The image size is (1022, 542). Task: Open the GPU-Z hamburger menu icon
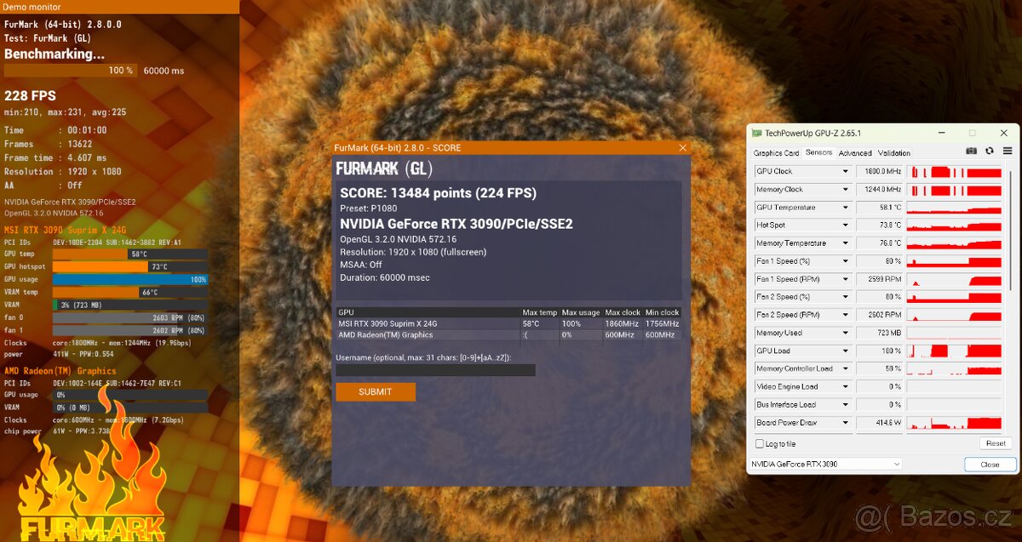point(1008,151)
